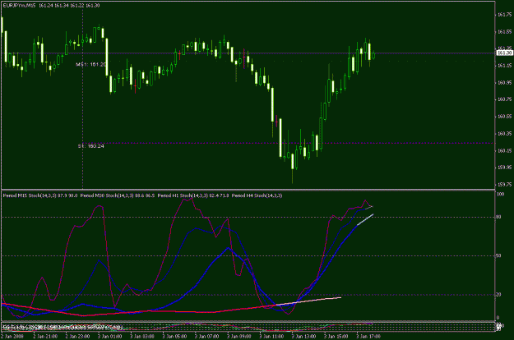Click the 3 Jan 05:00 time label
The height and width of the screenshot is (340, 514).
pos(174,337)
